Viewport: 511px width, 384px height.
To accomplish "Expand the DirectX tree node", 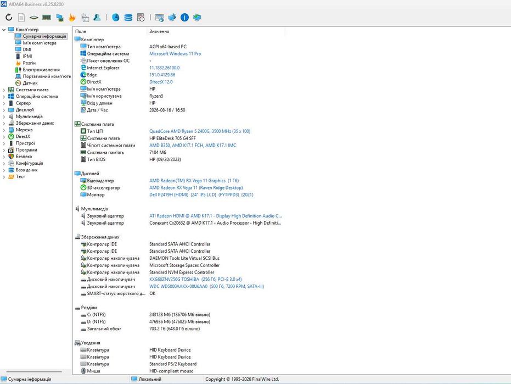I will pos(4,136).
